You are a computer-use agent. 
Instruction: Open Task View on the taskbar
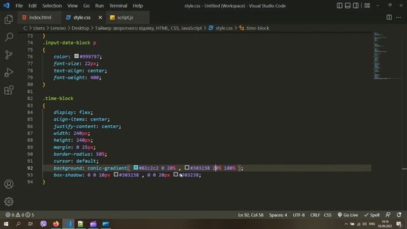[31, 223]
